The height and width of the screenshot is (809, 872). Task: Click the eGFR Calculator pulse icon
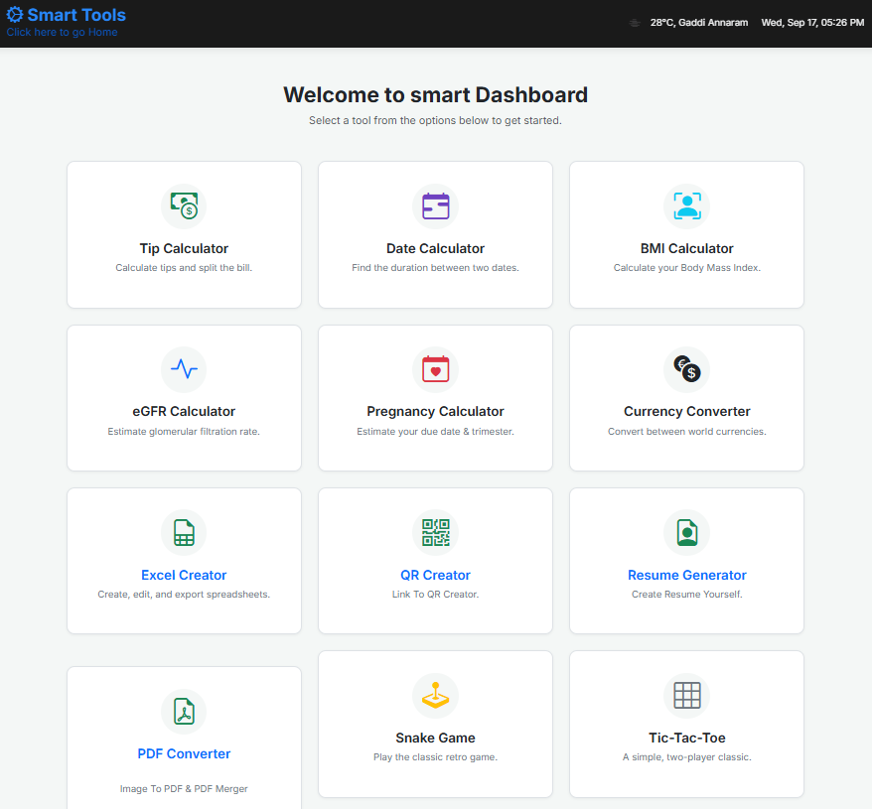[184, 368]
